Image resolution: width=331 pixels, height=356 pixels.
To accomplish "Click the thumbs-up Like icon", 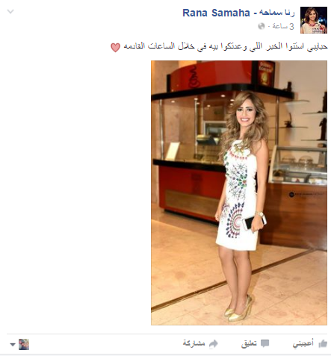I will coord(323,343).
